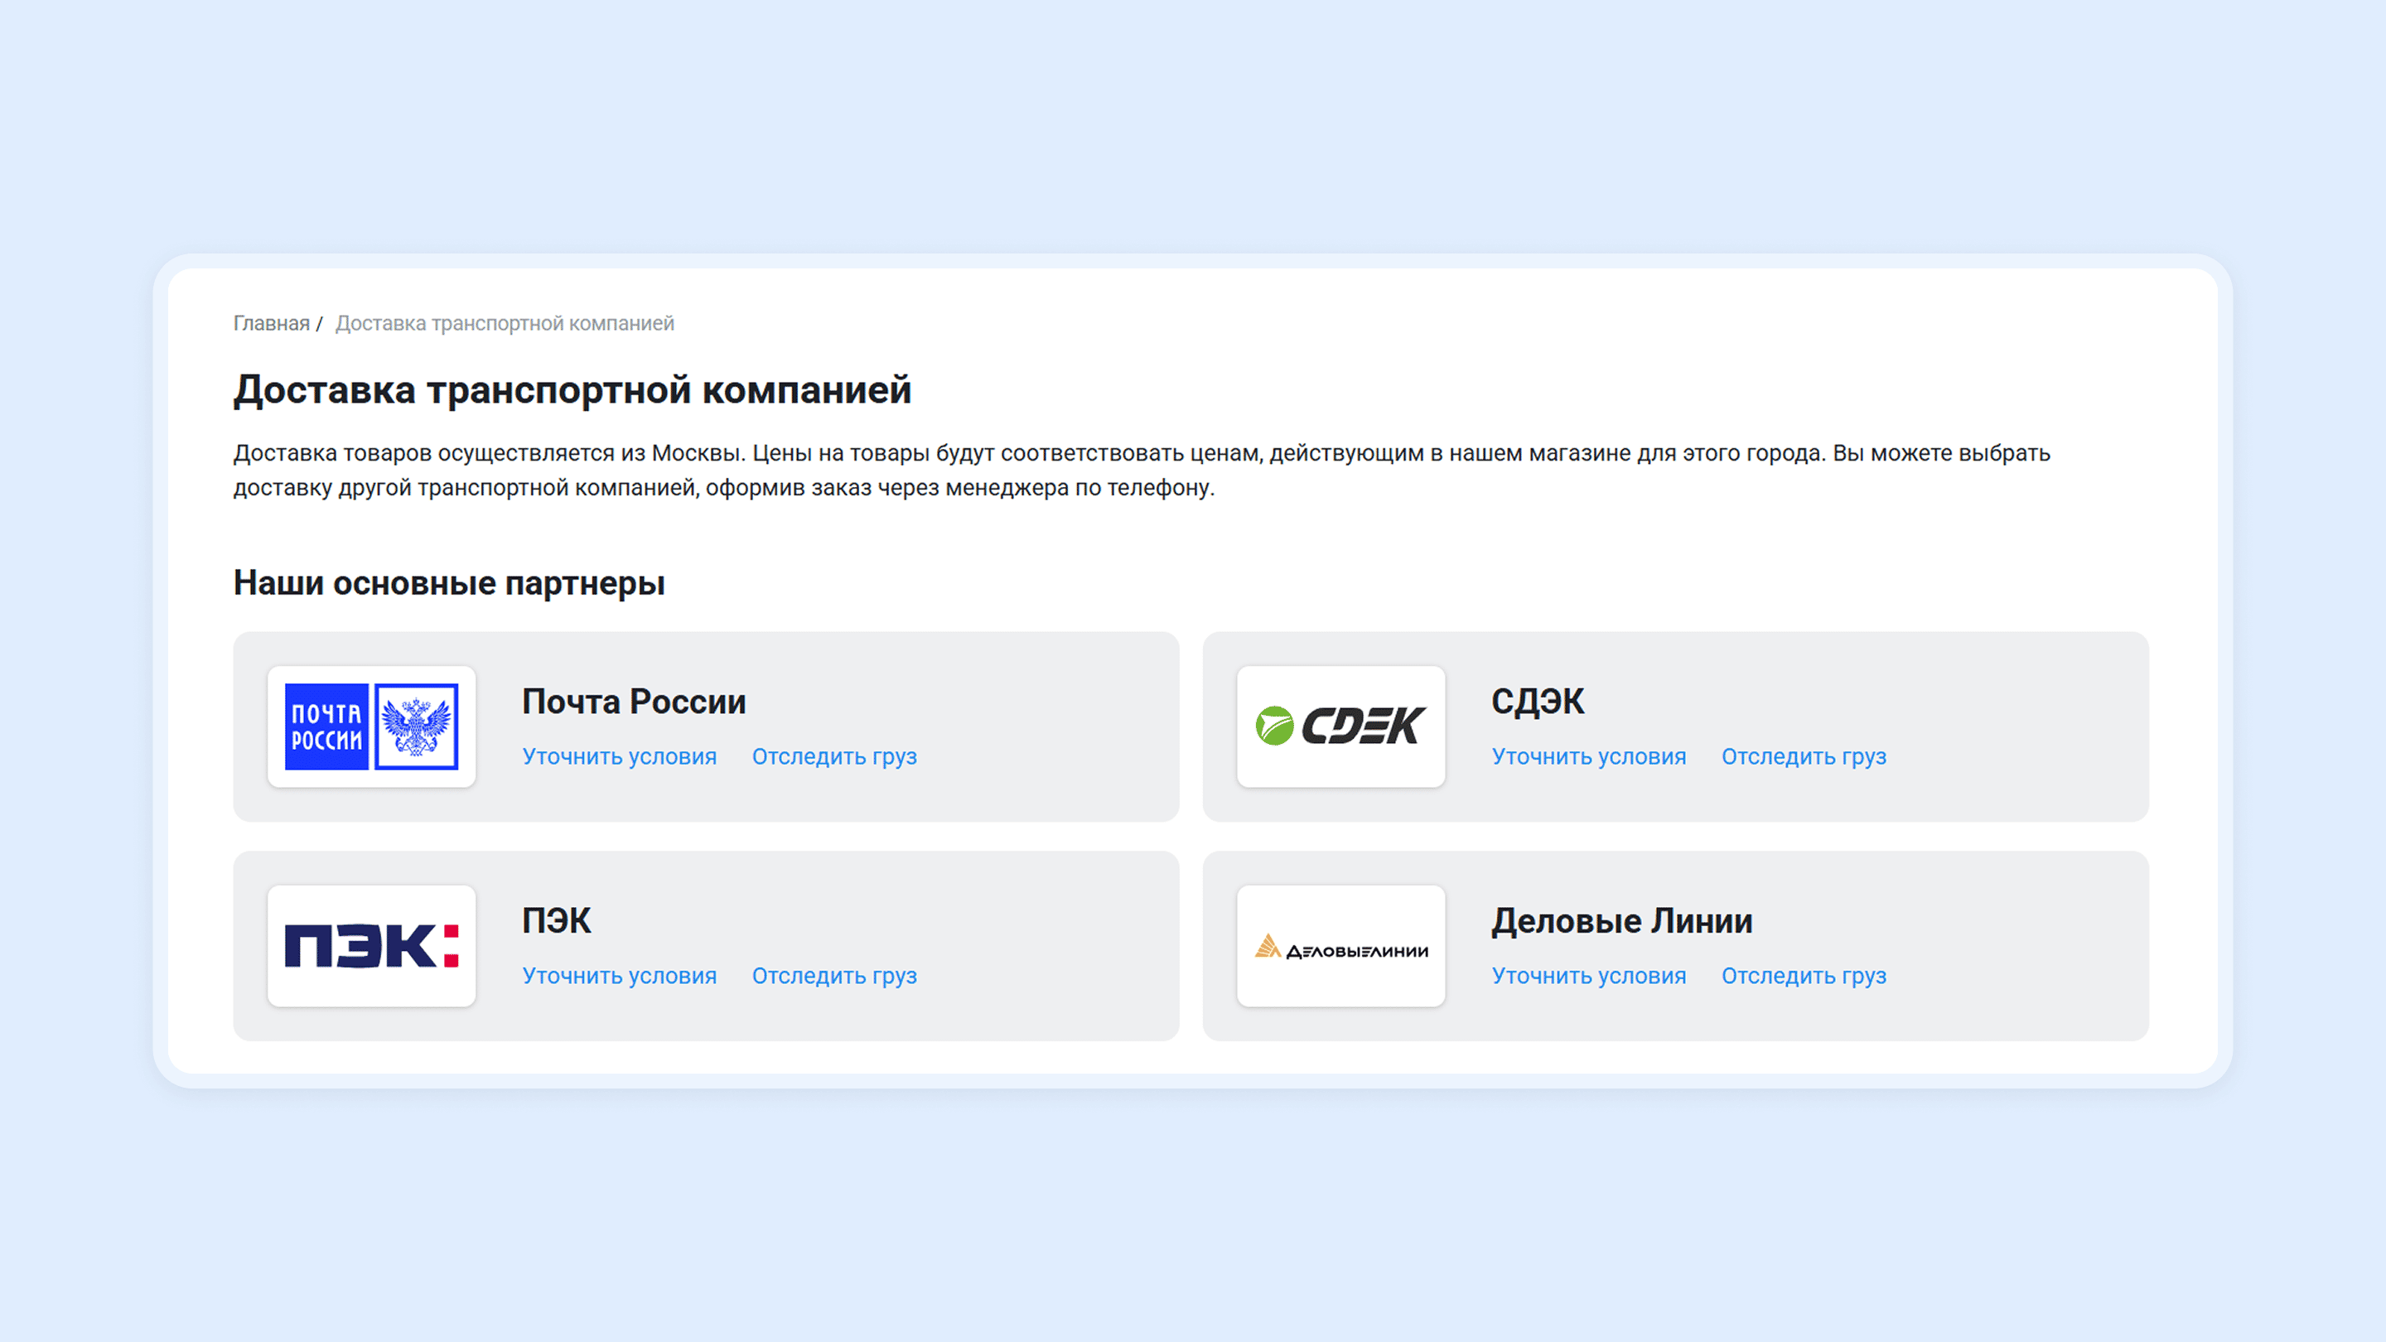Open Уточнить условия for ПЭК
Image resolution: width=2386 pixels, height=1342 pixels.
(620, 975)
